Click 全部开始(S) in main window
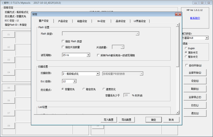This screenshot has height=137, width=213. click(195, 73)
